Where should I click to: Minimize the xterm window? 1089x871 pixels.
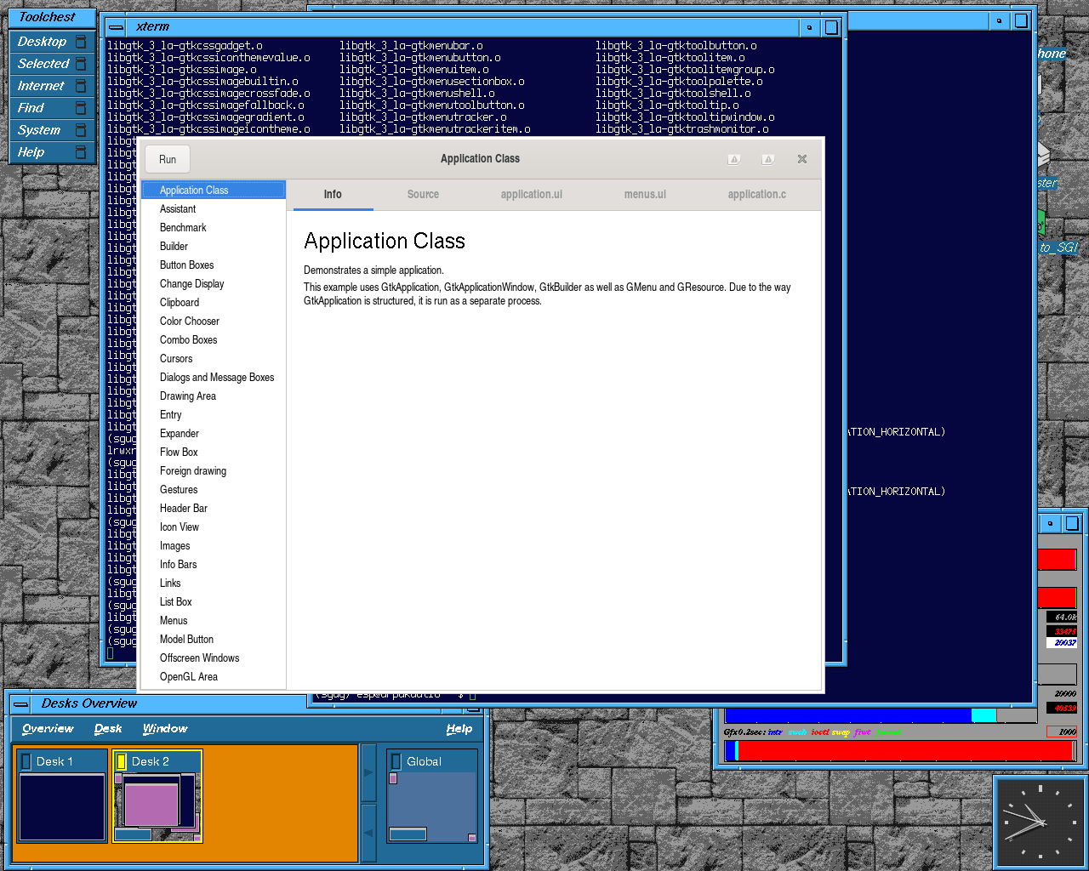coord(809,27)
